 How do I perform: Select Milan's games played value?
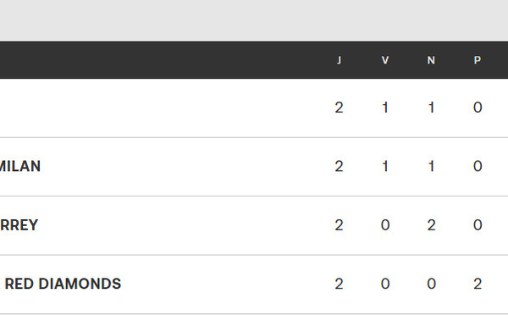(339, 166)
